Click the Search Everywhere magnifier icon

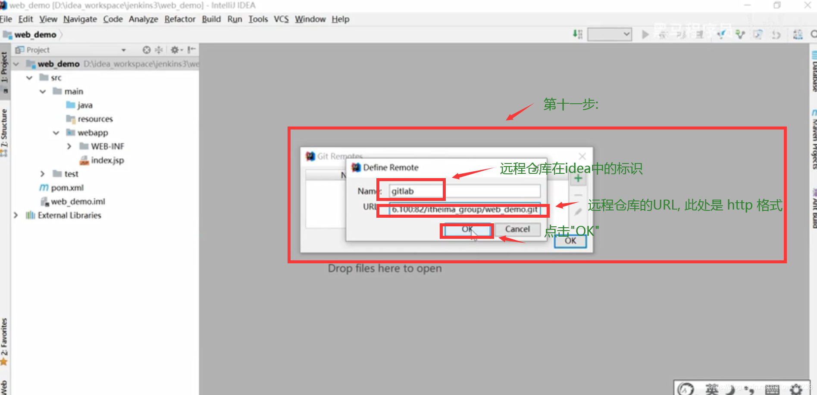coord(813,34)
